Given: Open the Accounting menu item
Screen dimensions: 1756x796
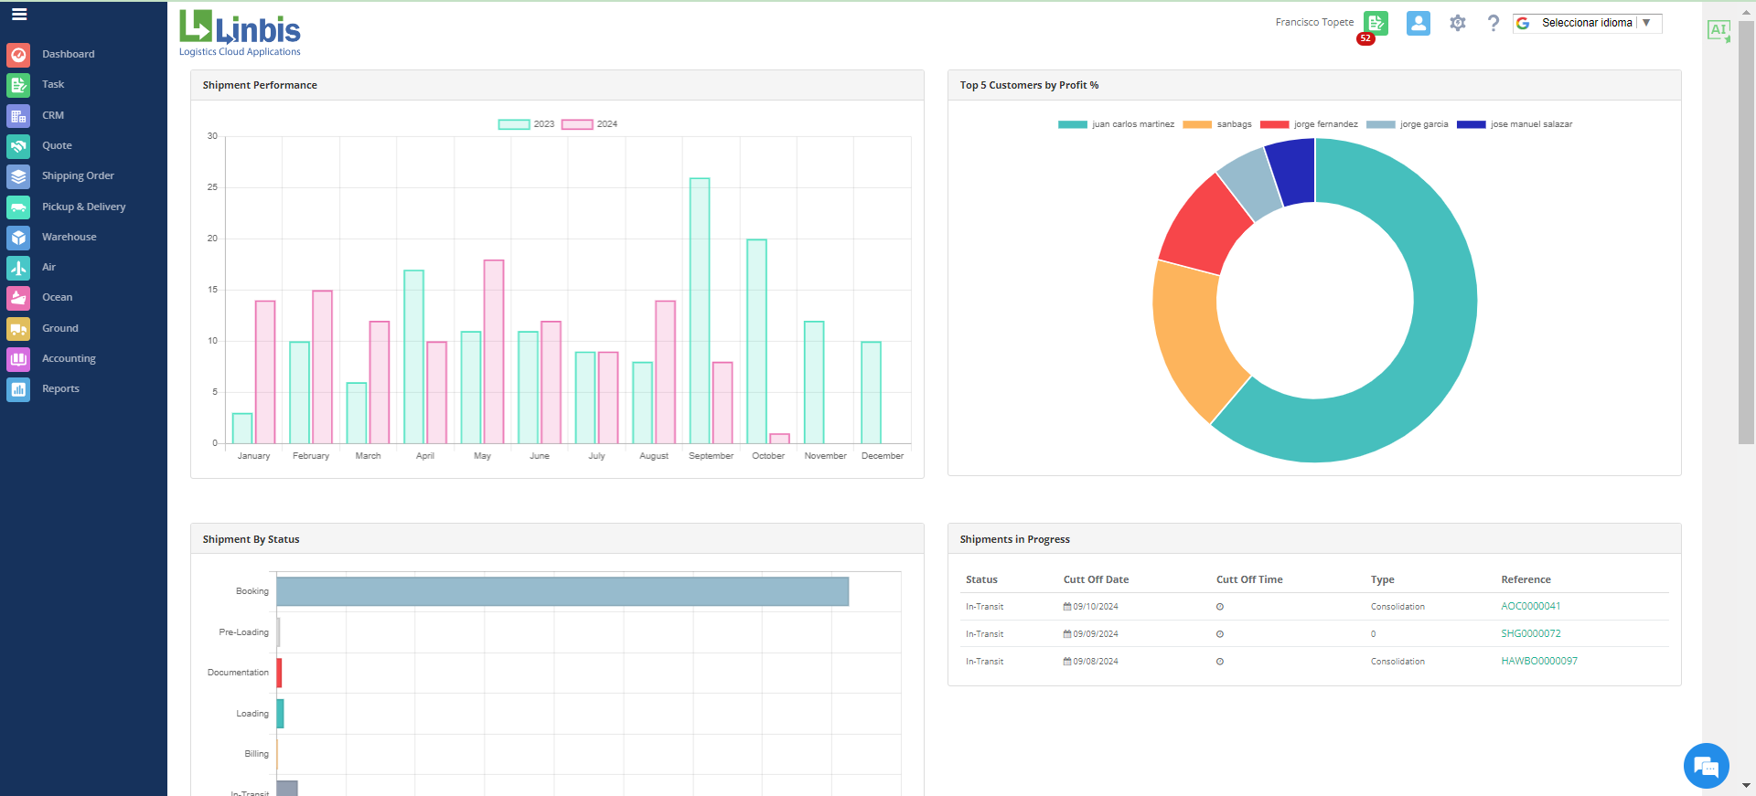Looking at the screenshot, I should (x=69, y=358).
